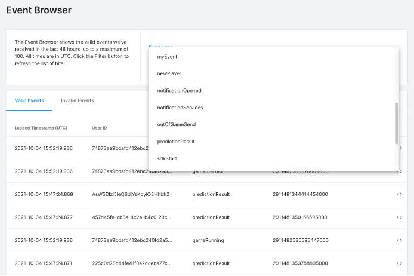Select myEvent from the dropdown list
Screen dimensions: 414x276
pyautogui.click(x=167, y=57)
